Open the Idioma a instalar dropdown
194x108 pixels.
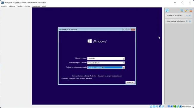(x=124, y=58)
